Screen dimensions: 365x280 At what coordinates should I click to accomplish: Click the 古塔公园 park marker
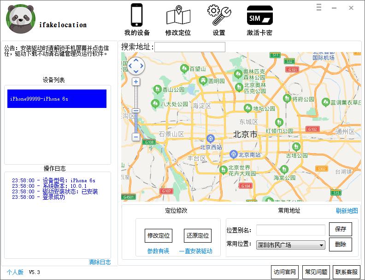click(x=296, y=147)
